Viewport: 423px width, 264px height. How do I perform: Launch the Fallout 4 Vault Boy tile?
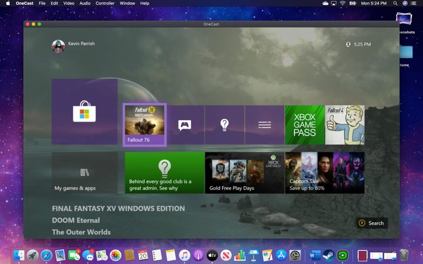point(345,125)
